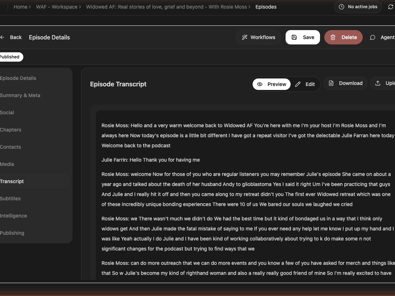
Task: Switch transcript to Preview mode
Action: pyautogui.click(x=272, y=84)
